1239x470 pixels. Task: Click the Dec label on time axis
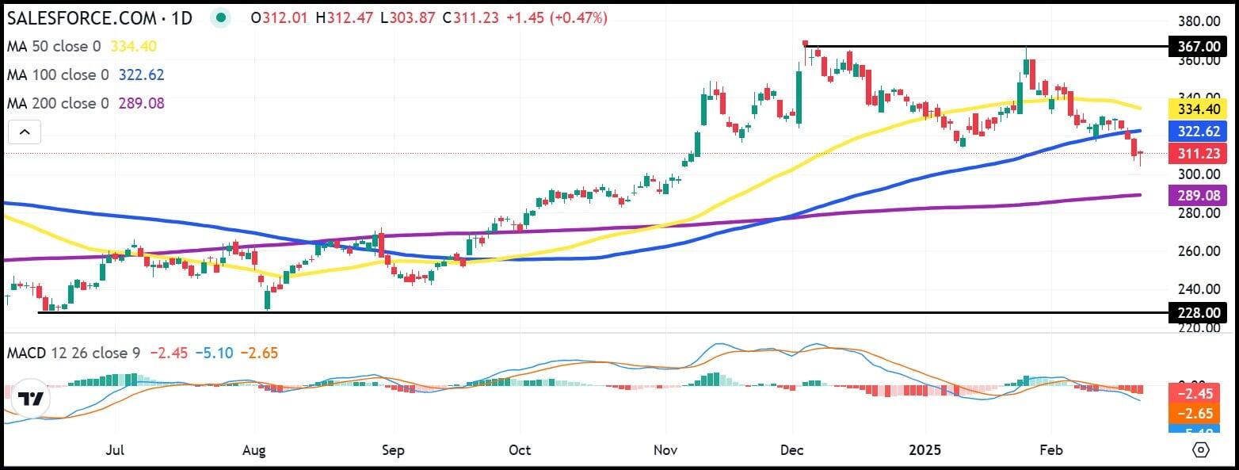click(792, 450)
